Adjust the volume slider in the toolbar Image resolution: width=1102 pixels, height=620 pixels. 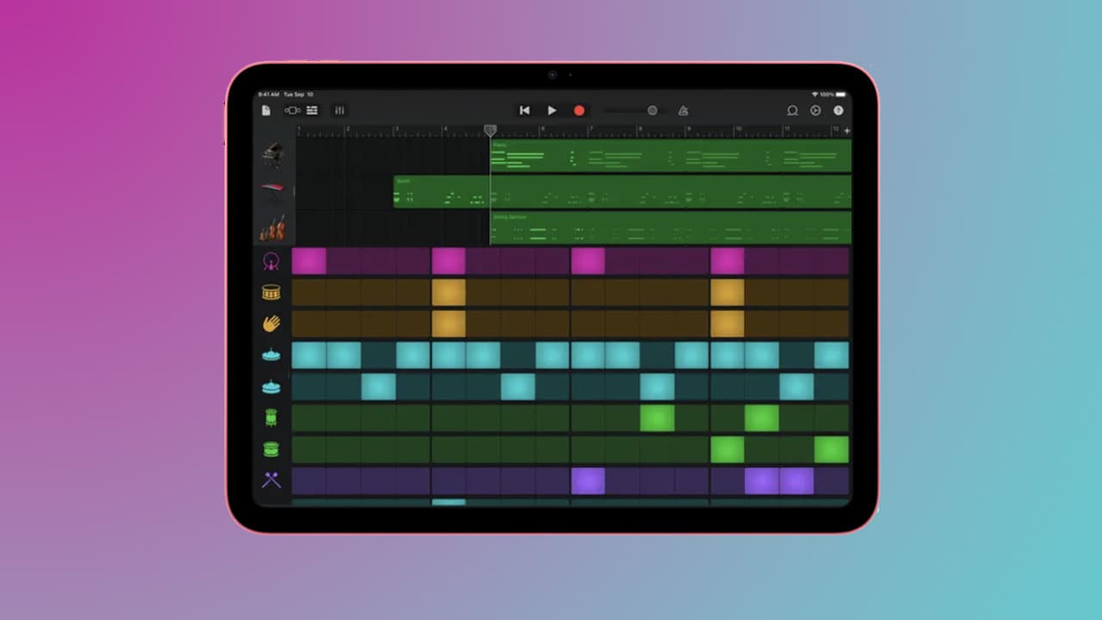click(624, 110)
